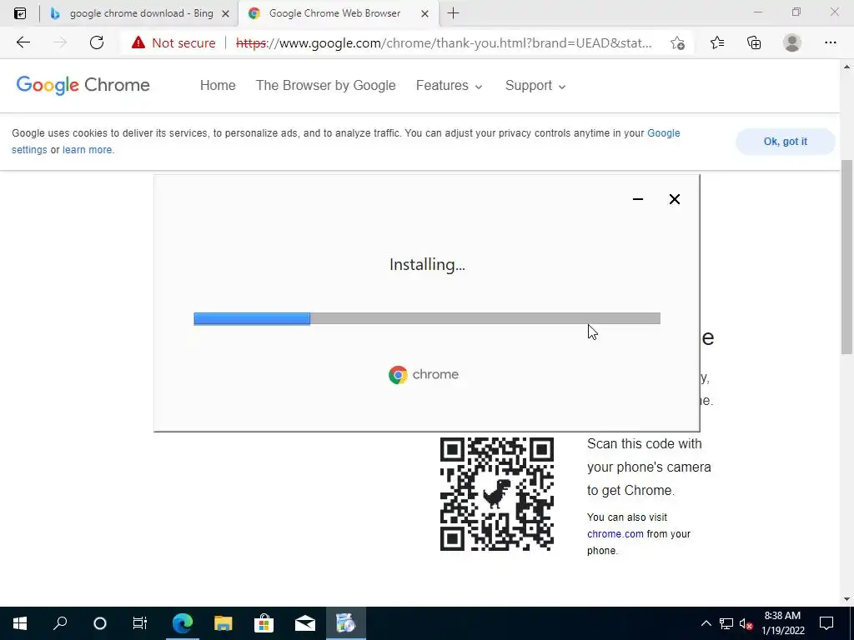Open Microsoft Store from the taskbar
This screenshot has height=640, width=854.
[x=264, y=623]
